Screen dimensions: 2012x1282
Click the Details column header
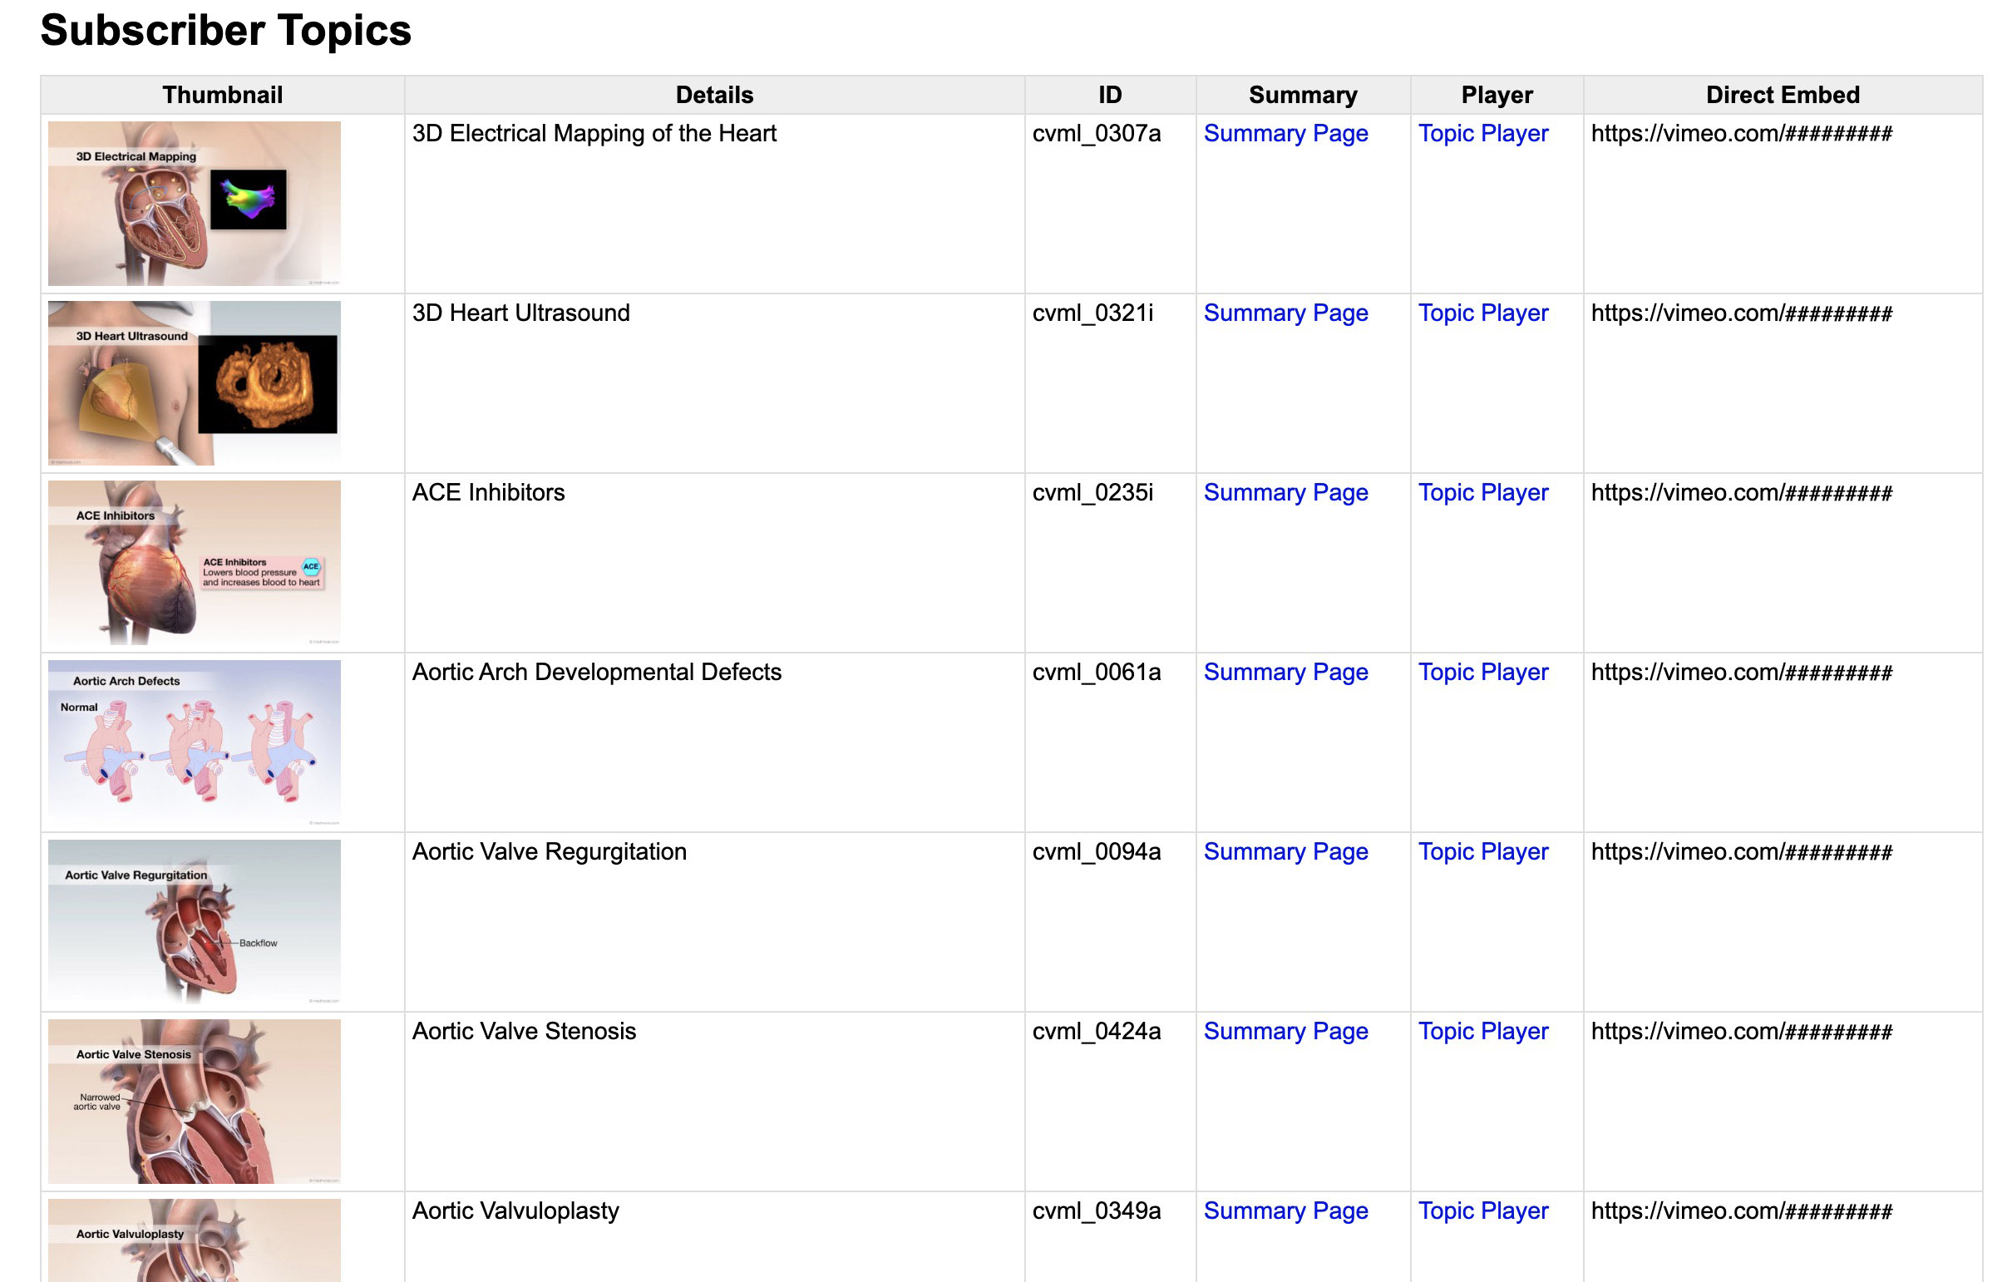click(x=714, y=96)
